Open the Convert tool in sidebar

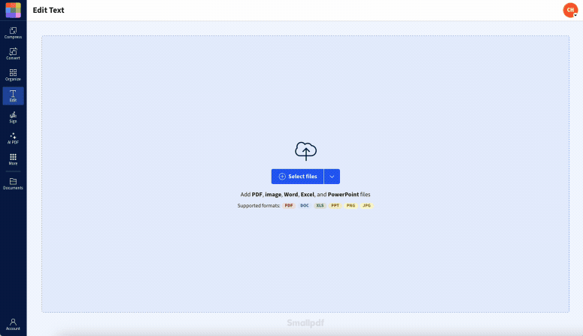point(13,53)
